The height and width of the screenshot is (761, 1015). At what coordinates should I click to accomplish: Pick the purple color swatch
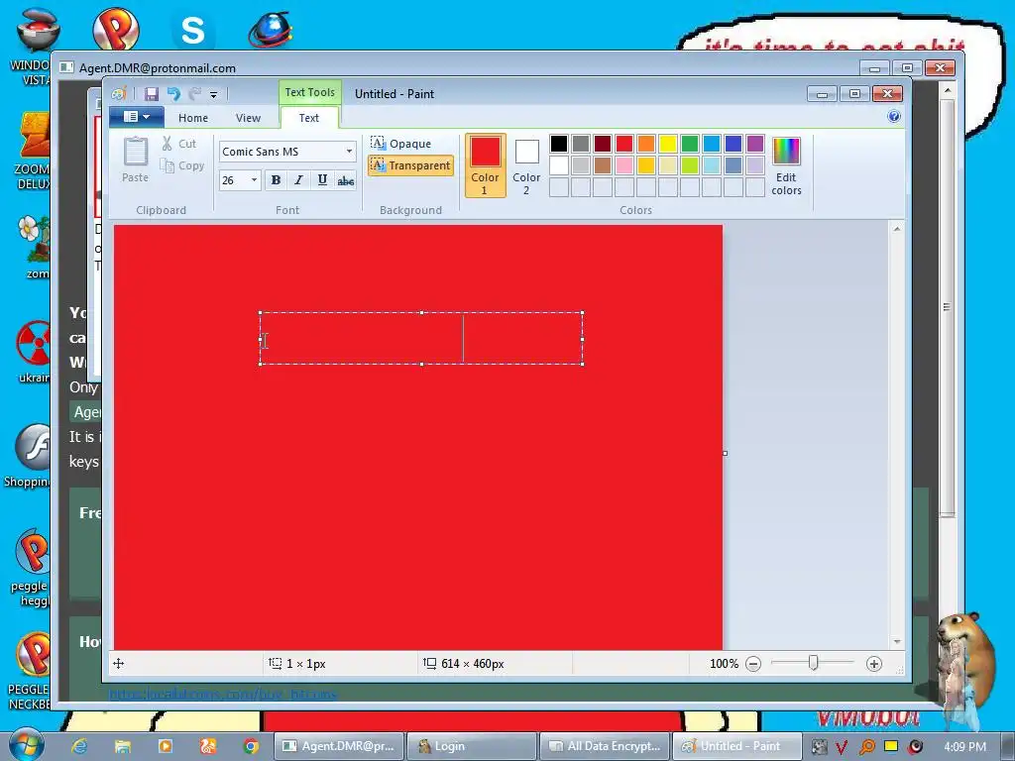755,143
